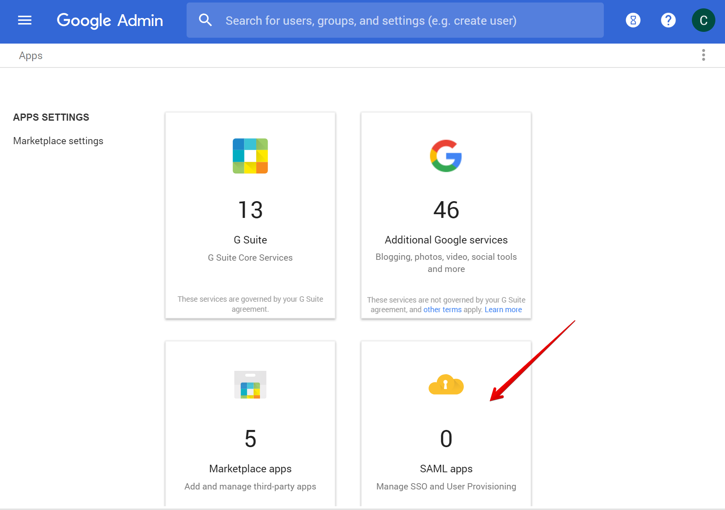Viewport: 725px width, 510px height.
Task: Open the three-dot overflow menu
Action: click(703, 55)
